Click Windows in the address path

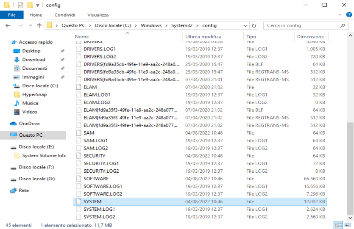point(151,25)
